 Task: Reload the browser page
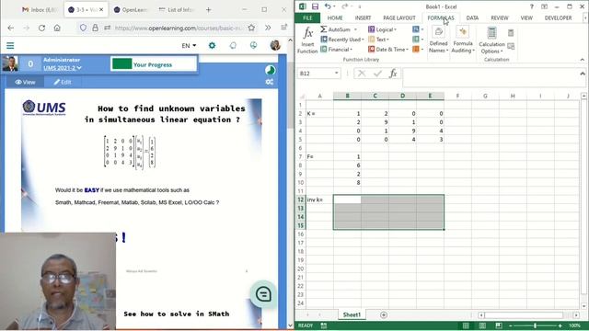pos(41,28)
